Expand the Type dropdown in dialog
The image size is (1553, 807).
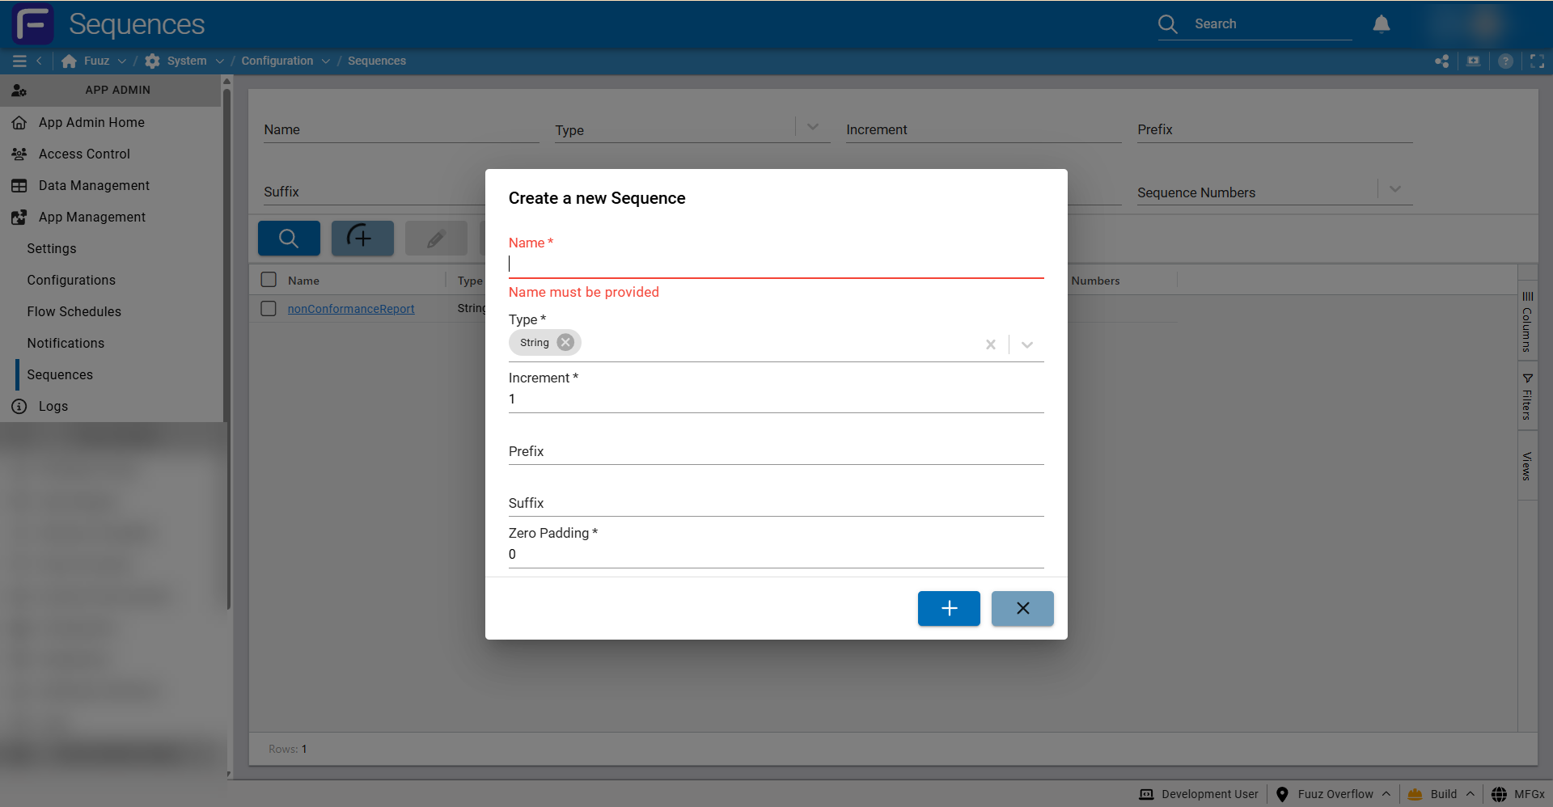click(x=1026, y=344)
